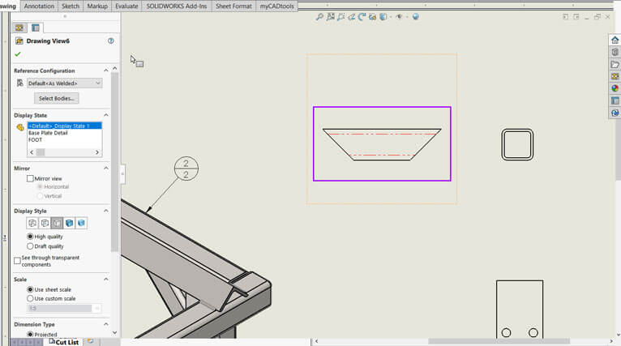Open SOLIDWORKS Add-Ins tab
The width and height of the screenshot is (621, 346).
[x=177, y=6]
